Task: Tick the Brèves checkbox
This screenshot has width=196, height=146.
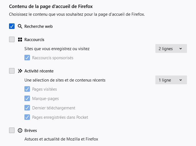Action: pyautogui.click(x=12, y=130)
